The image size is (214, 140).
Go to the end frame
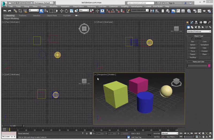pyautogui.click(x=196, y=133)
